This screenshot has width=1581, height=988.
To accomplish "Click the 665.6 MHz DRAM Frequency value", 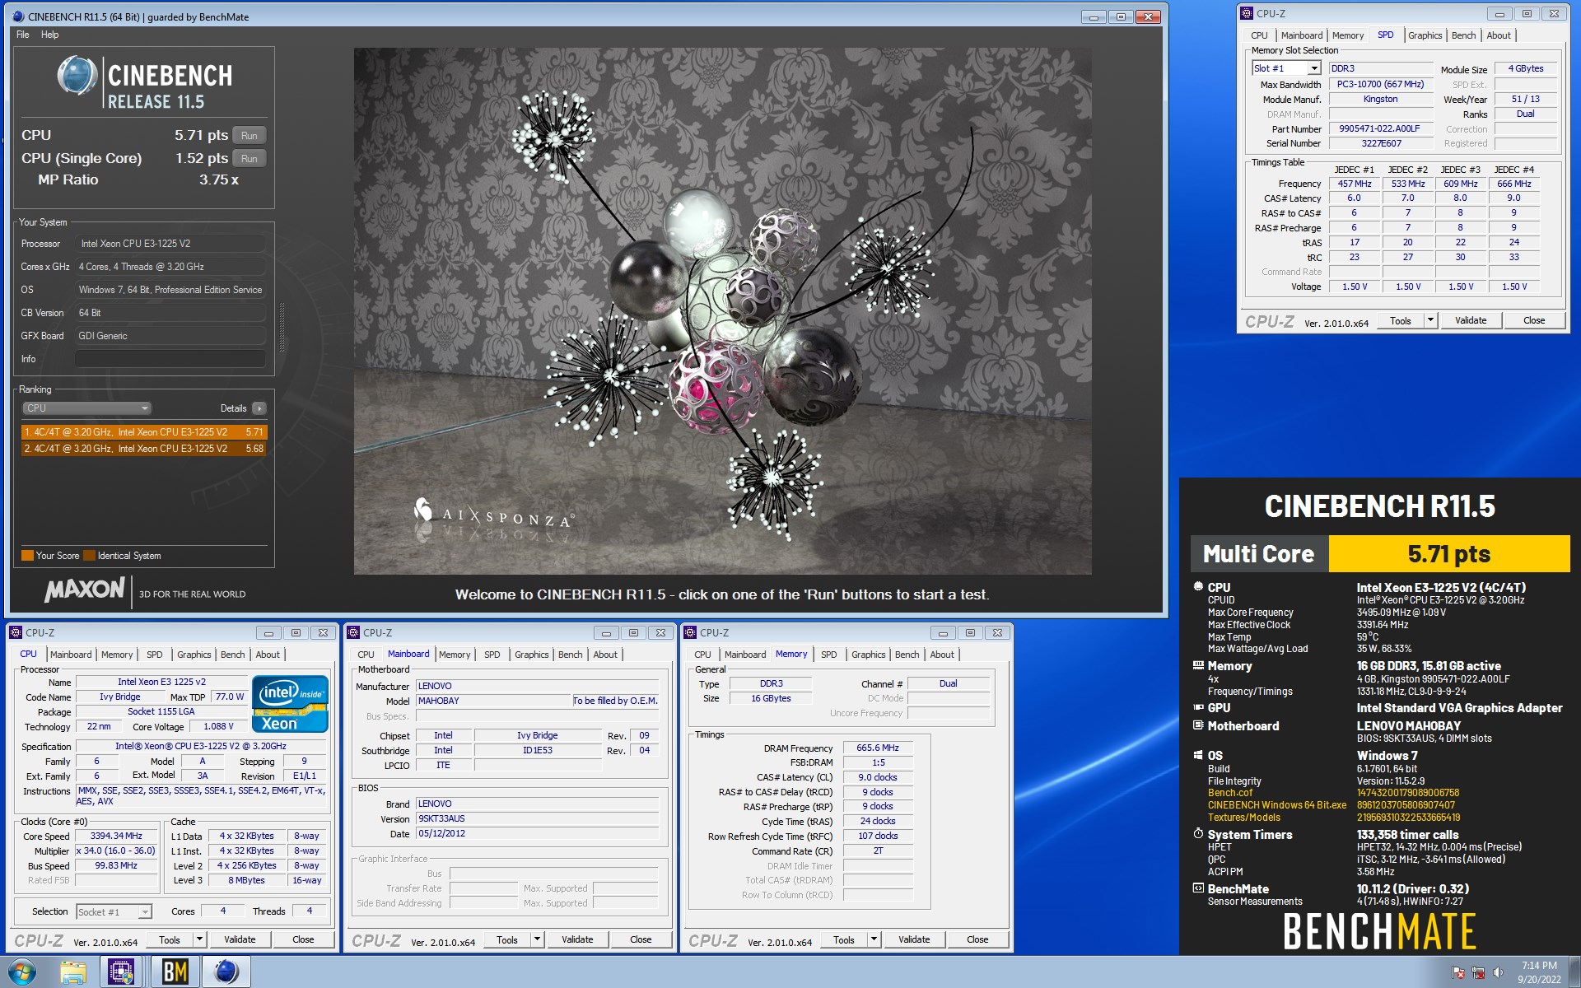I will 878,748.
